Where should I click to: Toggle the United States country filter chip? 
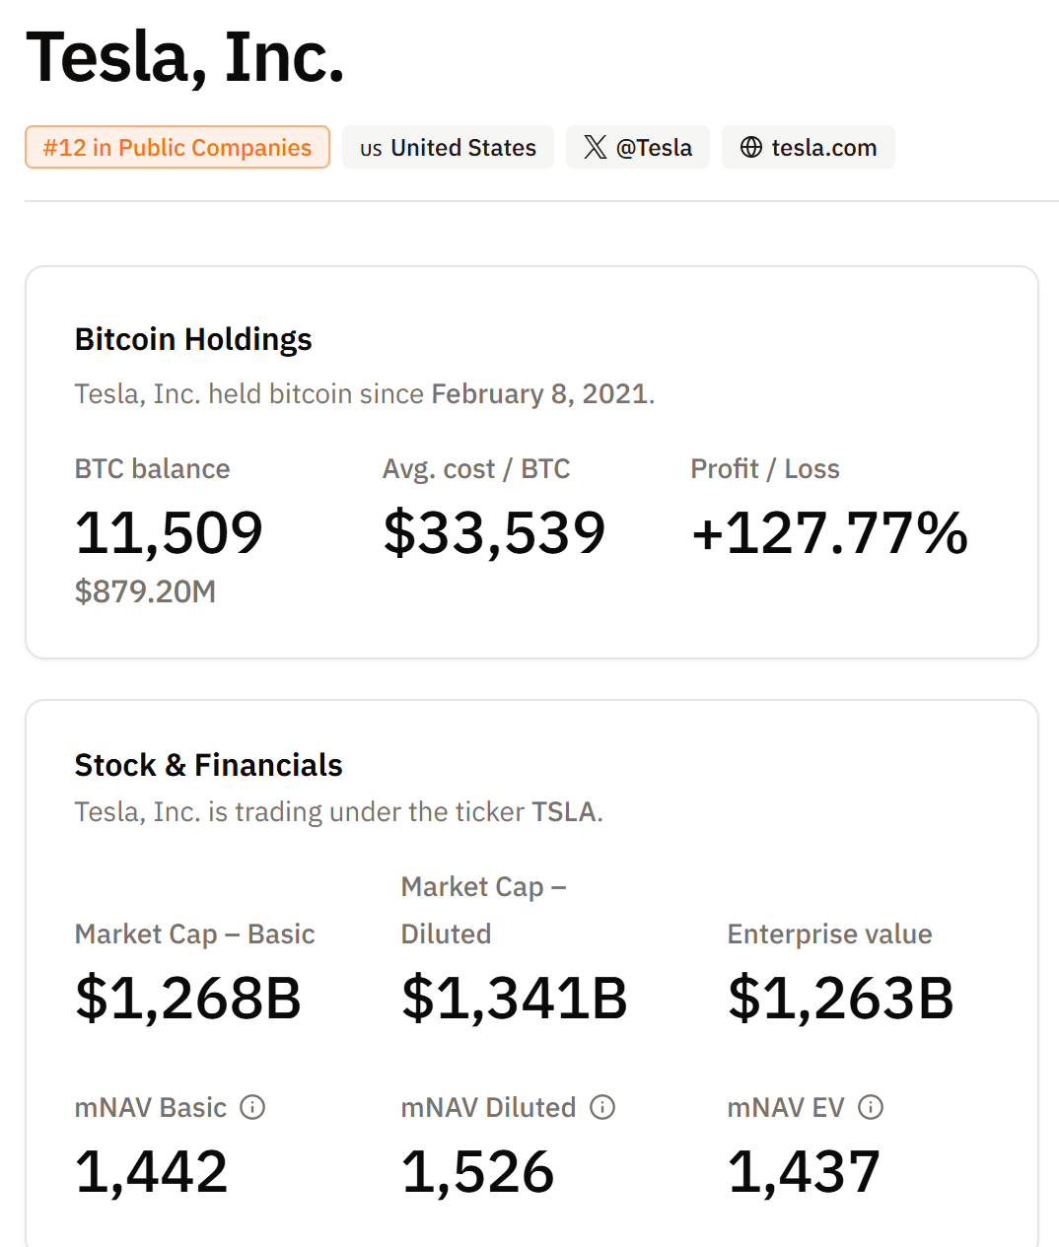point(448,147)
